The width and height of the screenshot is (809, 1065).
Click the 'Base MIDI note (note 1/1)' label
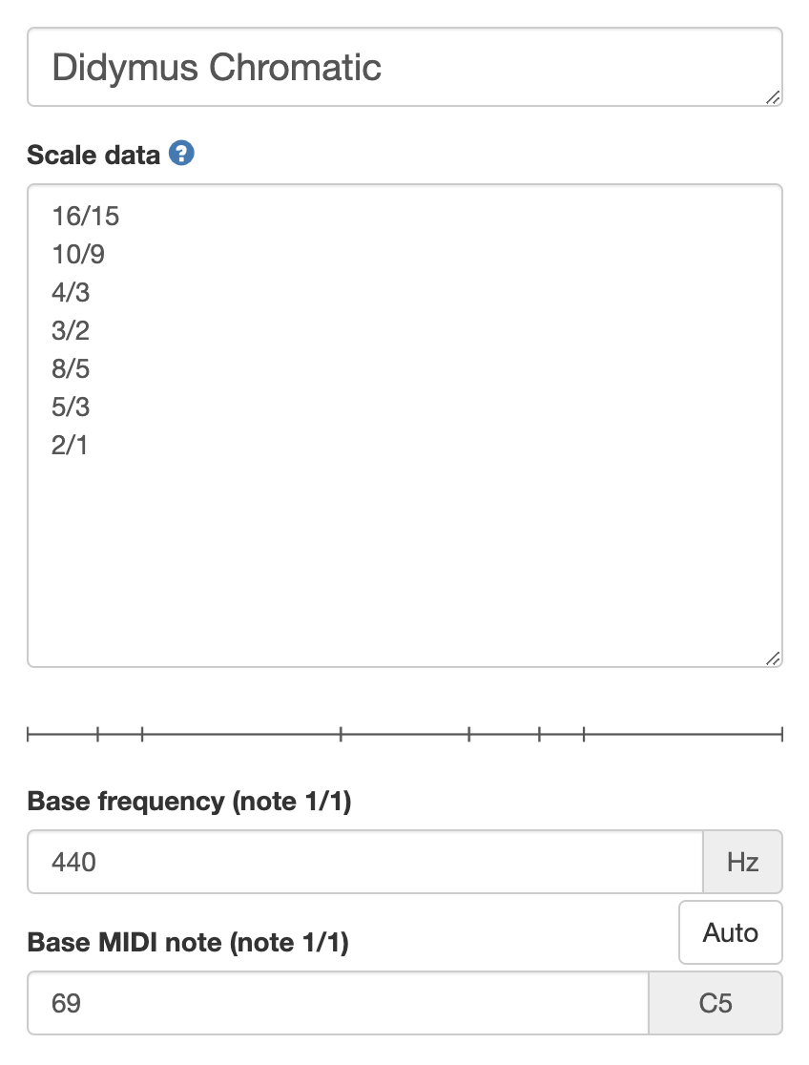point(188,943)
